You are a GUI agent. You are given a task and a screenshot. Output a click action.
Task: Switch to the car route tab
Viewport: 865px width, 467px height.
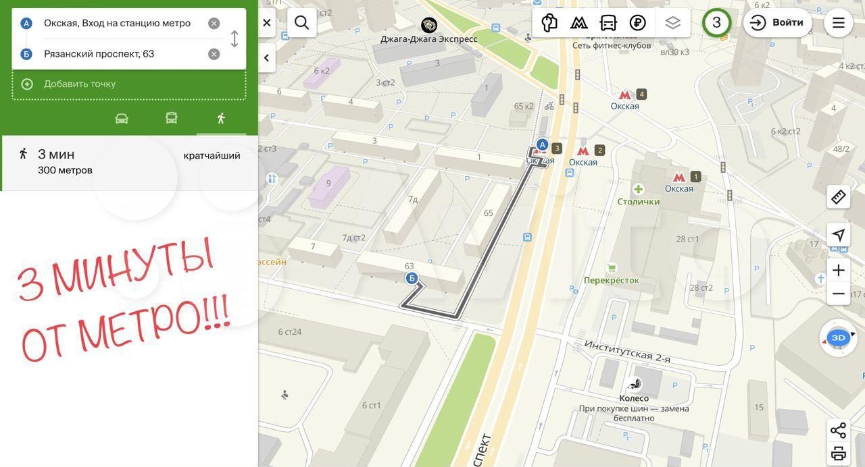(x=122, y=119)
